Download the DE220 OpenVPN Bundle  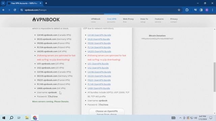coord(99,76)
